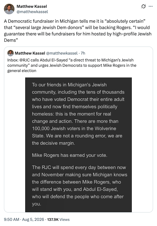The width and height of the screenshot is (157, 226).
Task: Click the 9:50 AM post time
Action: pyautogui.click(x=12, y=219)
